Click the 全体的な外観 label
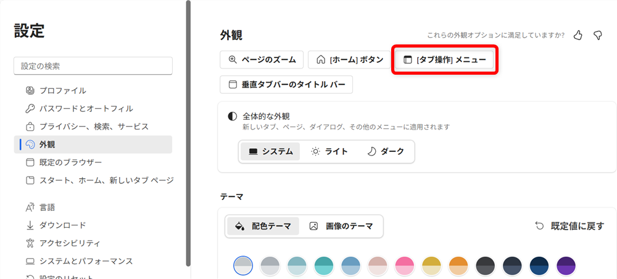Viewport: 617px width, 279px height. click(x=266, y=117)
